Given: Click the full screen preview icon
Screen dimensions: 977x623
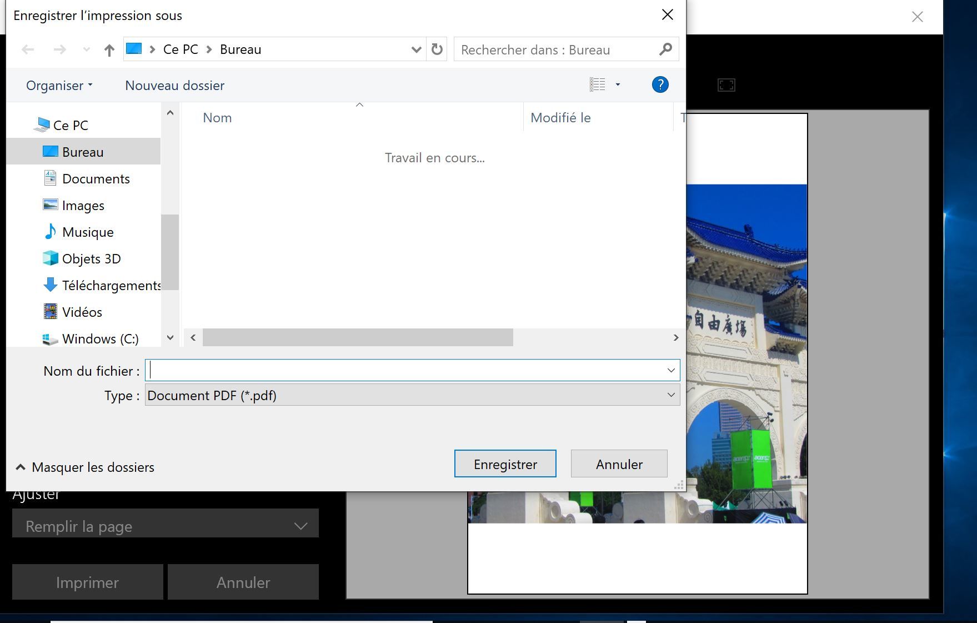Looking at the screenshot, I should (x=727, y=85).
